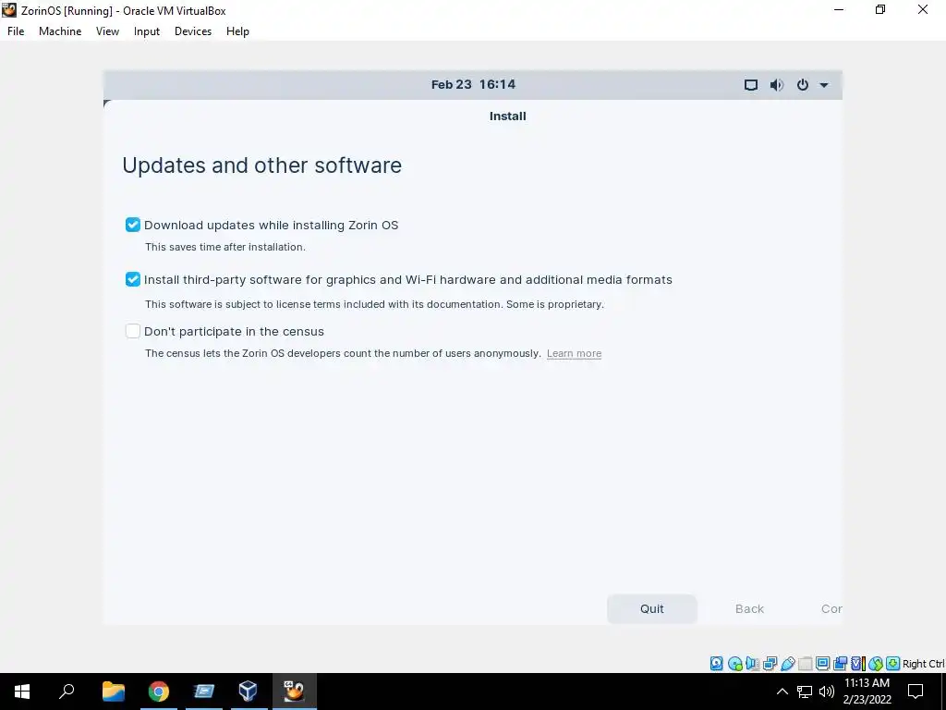Click the Windows taskbar clock 11:13 AM
Screen dimensions: 946x710
pyautogui.click(x=867, y=692)
